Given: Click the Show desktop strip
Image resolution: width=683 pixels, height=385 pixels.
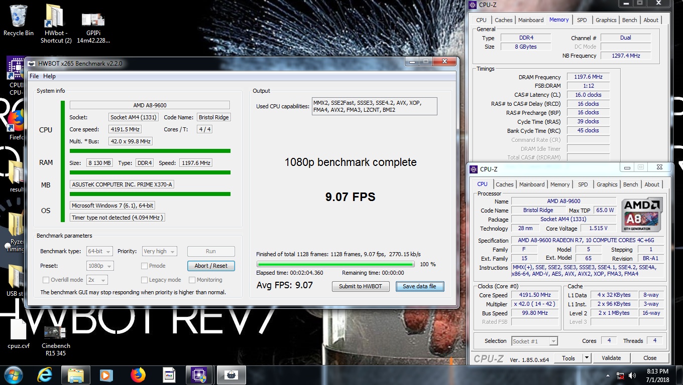Looking at the screenshot, I should click(x=679, y=375).
